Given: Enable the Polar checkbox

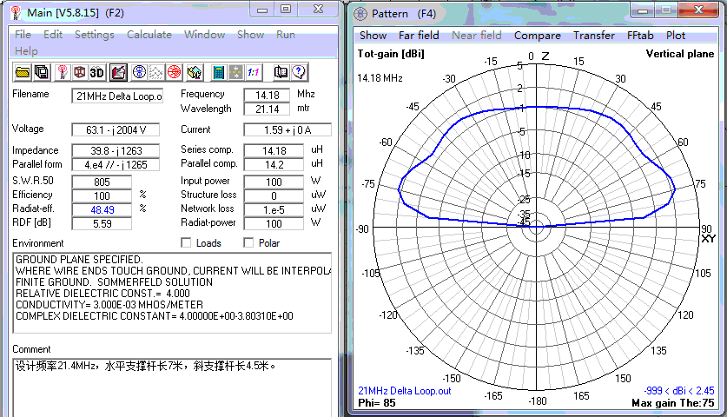Looking at the screenshot, I should click(248, 242).
